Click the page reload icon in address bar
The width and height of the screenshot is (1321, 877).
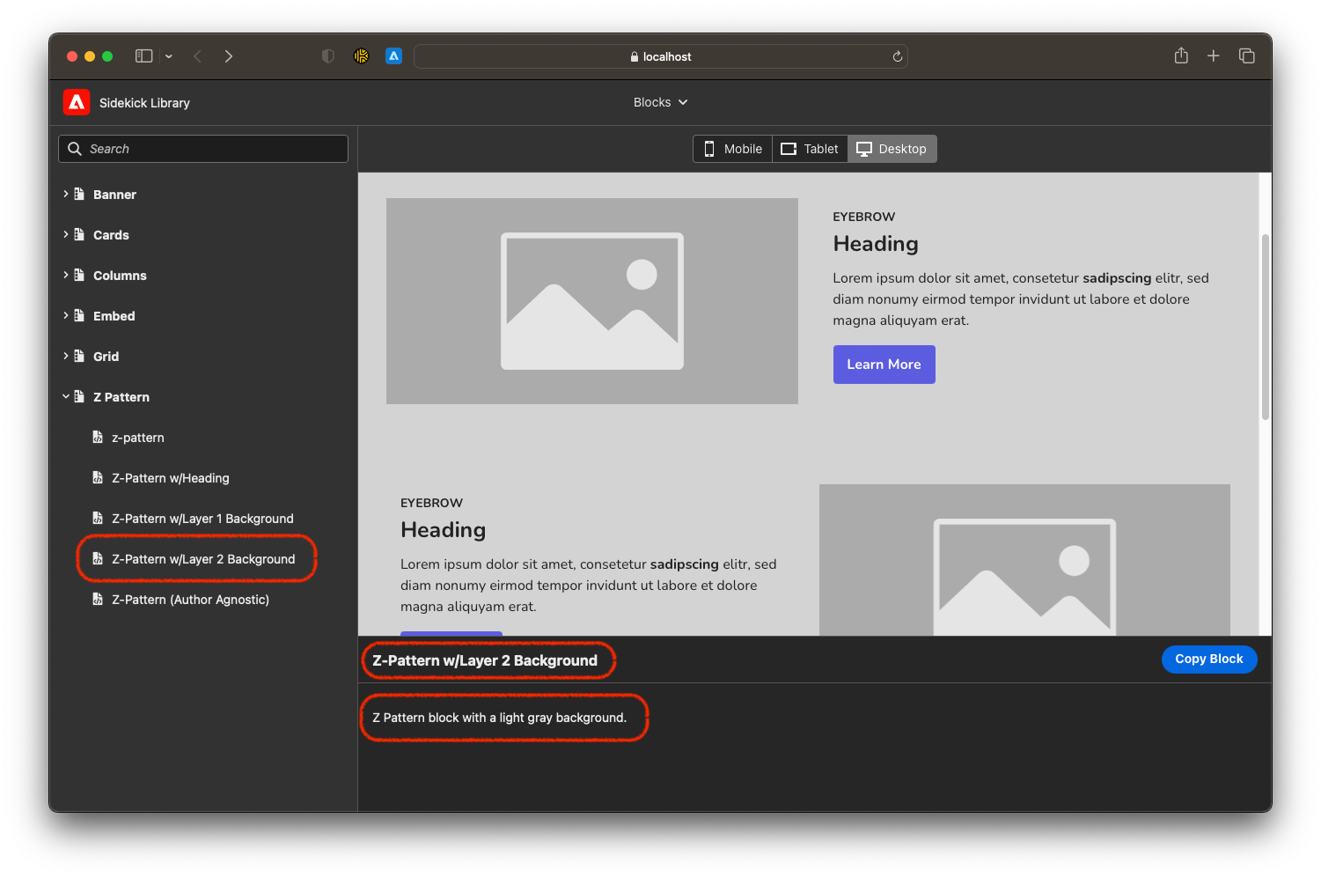pyautogui.click(x=897, y=55)
